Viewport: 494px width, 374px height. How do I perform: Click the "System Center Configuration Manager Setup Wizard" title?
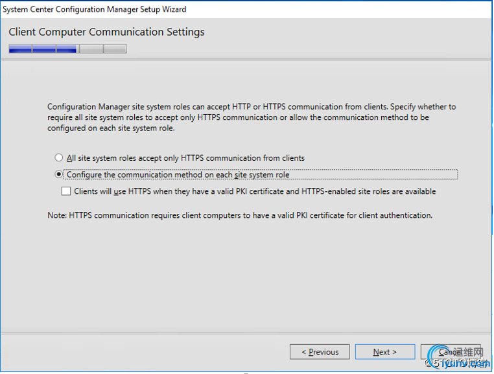point(94,9)
